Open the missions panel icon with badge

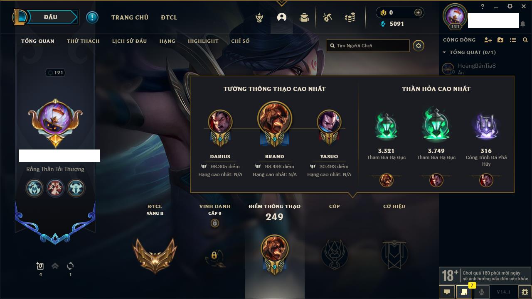tap(464, 292)
